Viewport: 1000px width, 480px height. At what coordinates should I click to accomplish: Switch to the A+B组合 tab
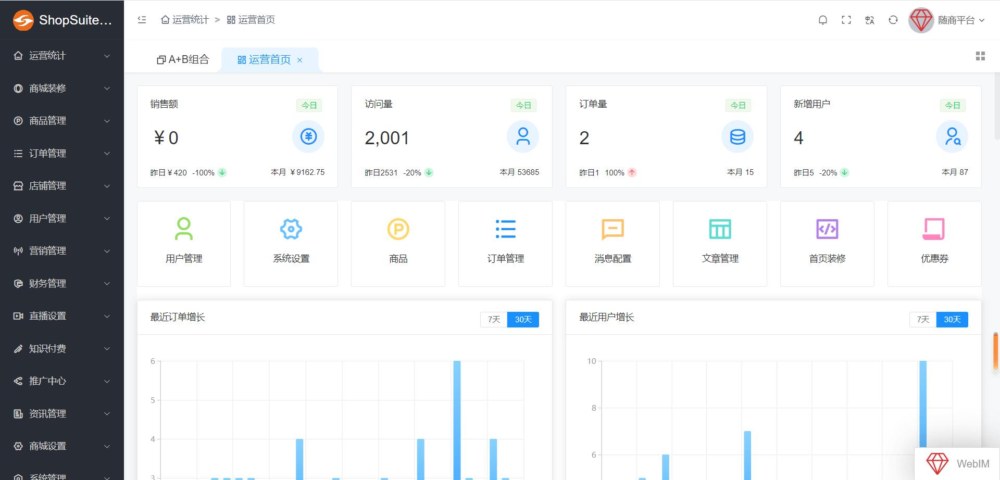coord(183,59)
